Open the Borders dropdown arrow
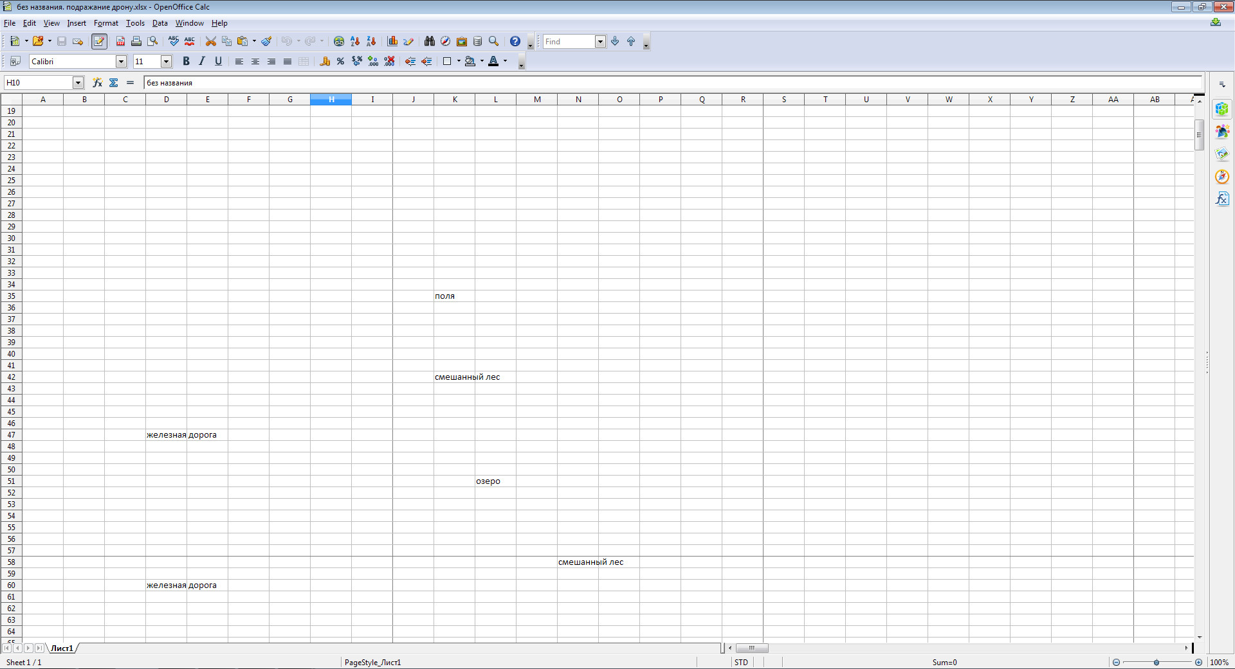 coord(459,61)
